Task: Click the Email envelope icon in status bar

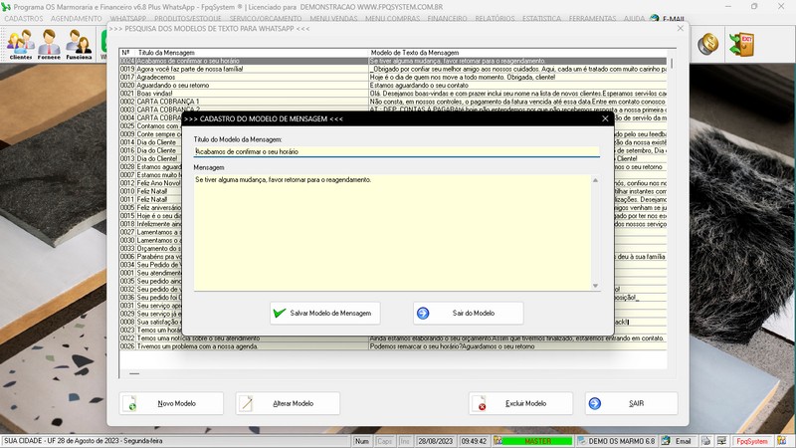Action: (x=666, y=441)
